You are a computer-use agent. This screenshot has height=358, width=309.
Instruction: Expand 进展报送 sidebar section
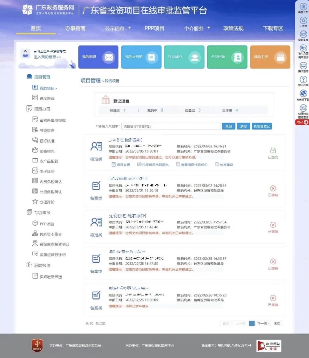pyautogui.click(x=38, y=265)
